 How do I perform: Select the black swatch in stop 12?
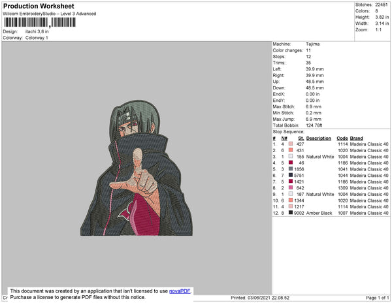click(x=291, y=213)
